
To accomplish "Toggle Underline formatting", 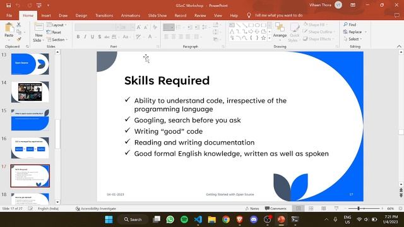I will tap(92, 37).
